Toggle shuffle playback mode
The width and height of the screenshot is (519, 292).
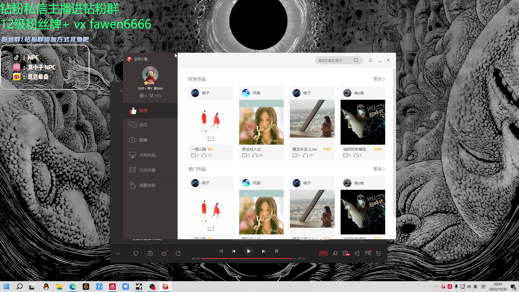221,251
